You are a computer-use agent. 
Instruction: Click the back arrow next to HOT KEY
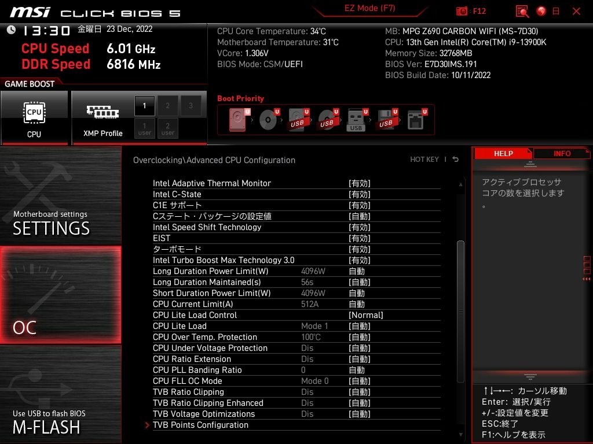coord(456,160)
